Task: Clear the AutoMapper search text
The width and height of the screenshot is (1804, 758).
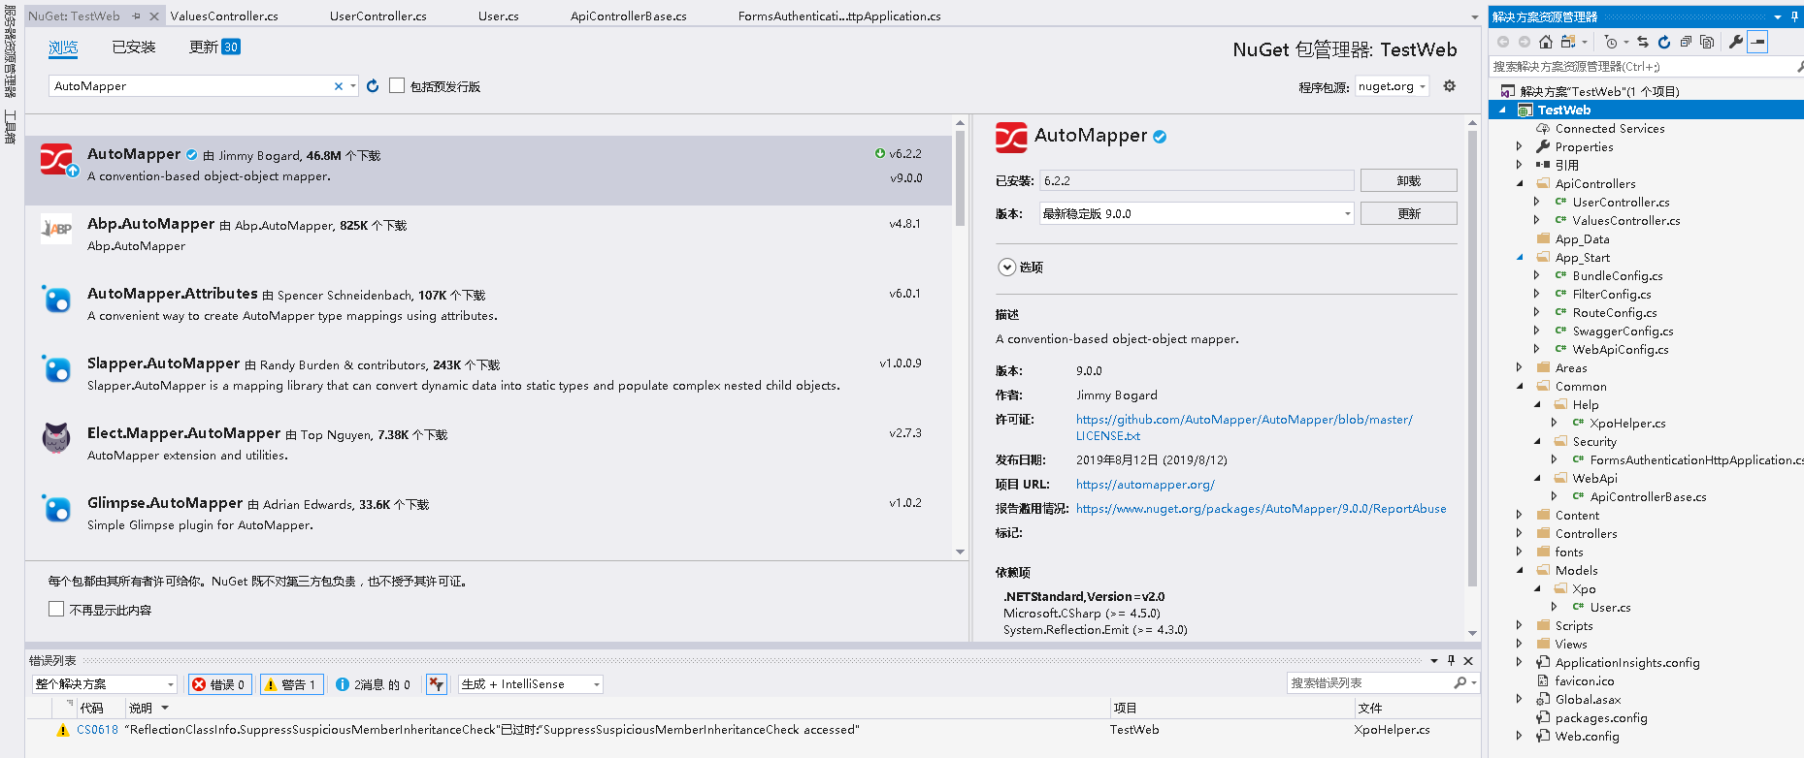Action: click(338, 86)
